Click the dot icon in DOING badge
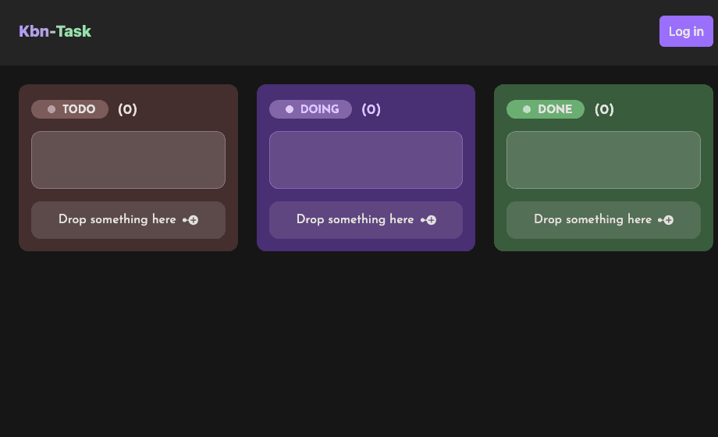 click(290, 109)
